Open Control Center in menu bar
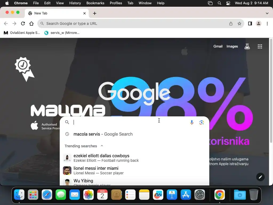The height and width of the screenshot is (205, 273). (228, 3)
